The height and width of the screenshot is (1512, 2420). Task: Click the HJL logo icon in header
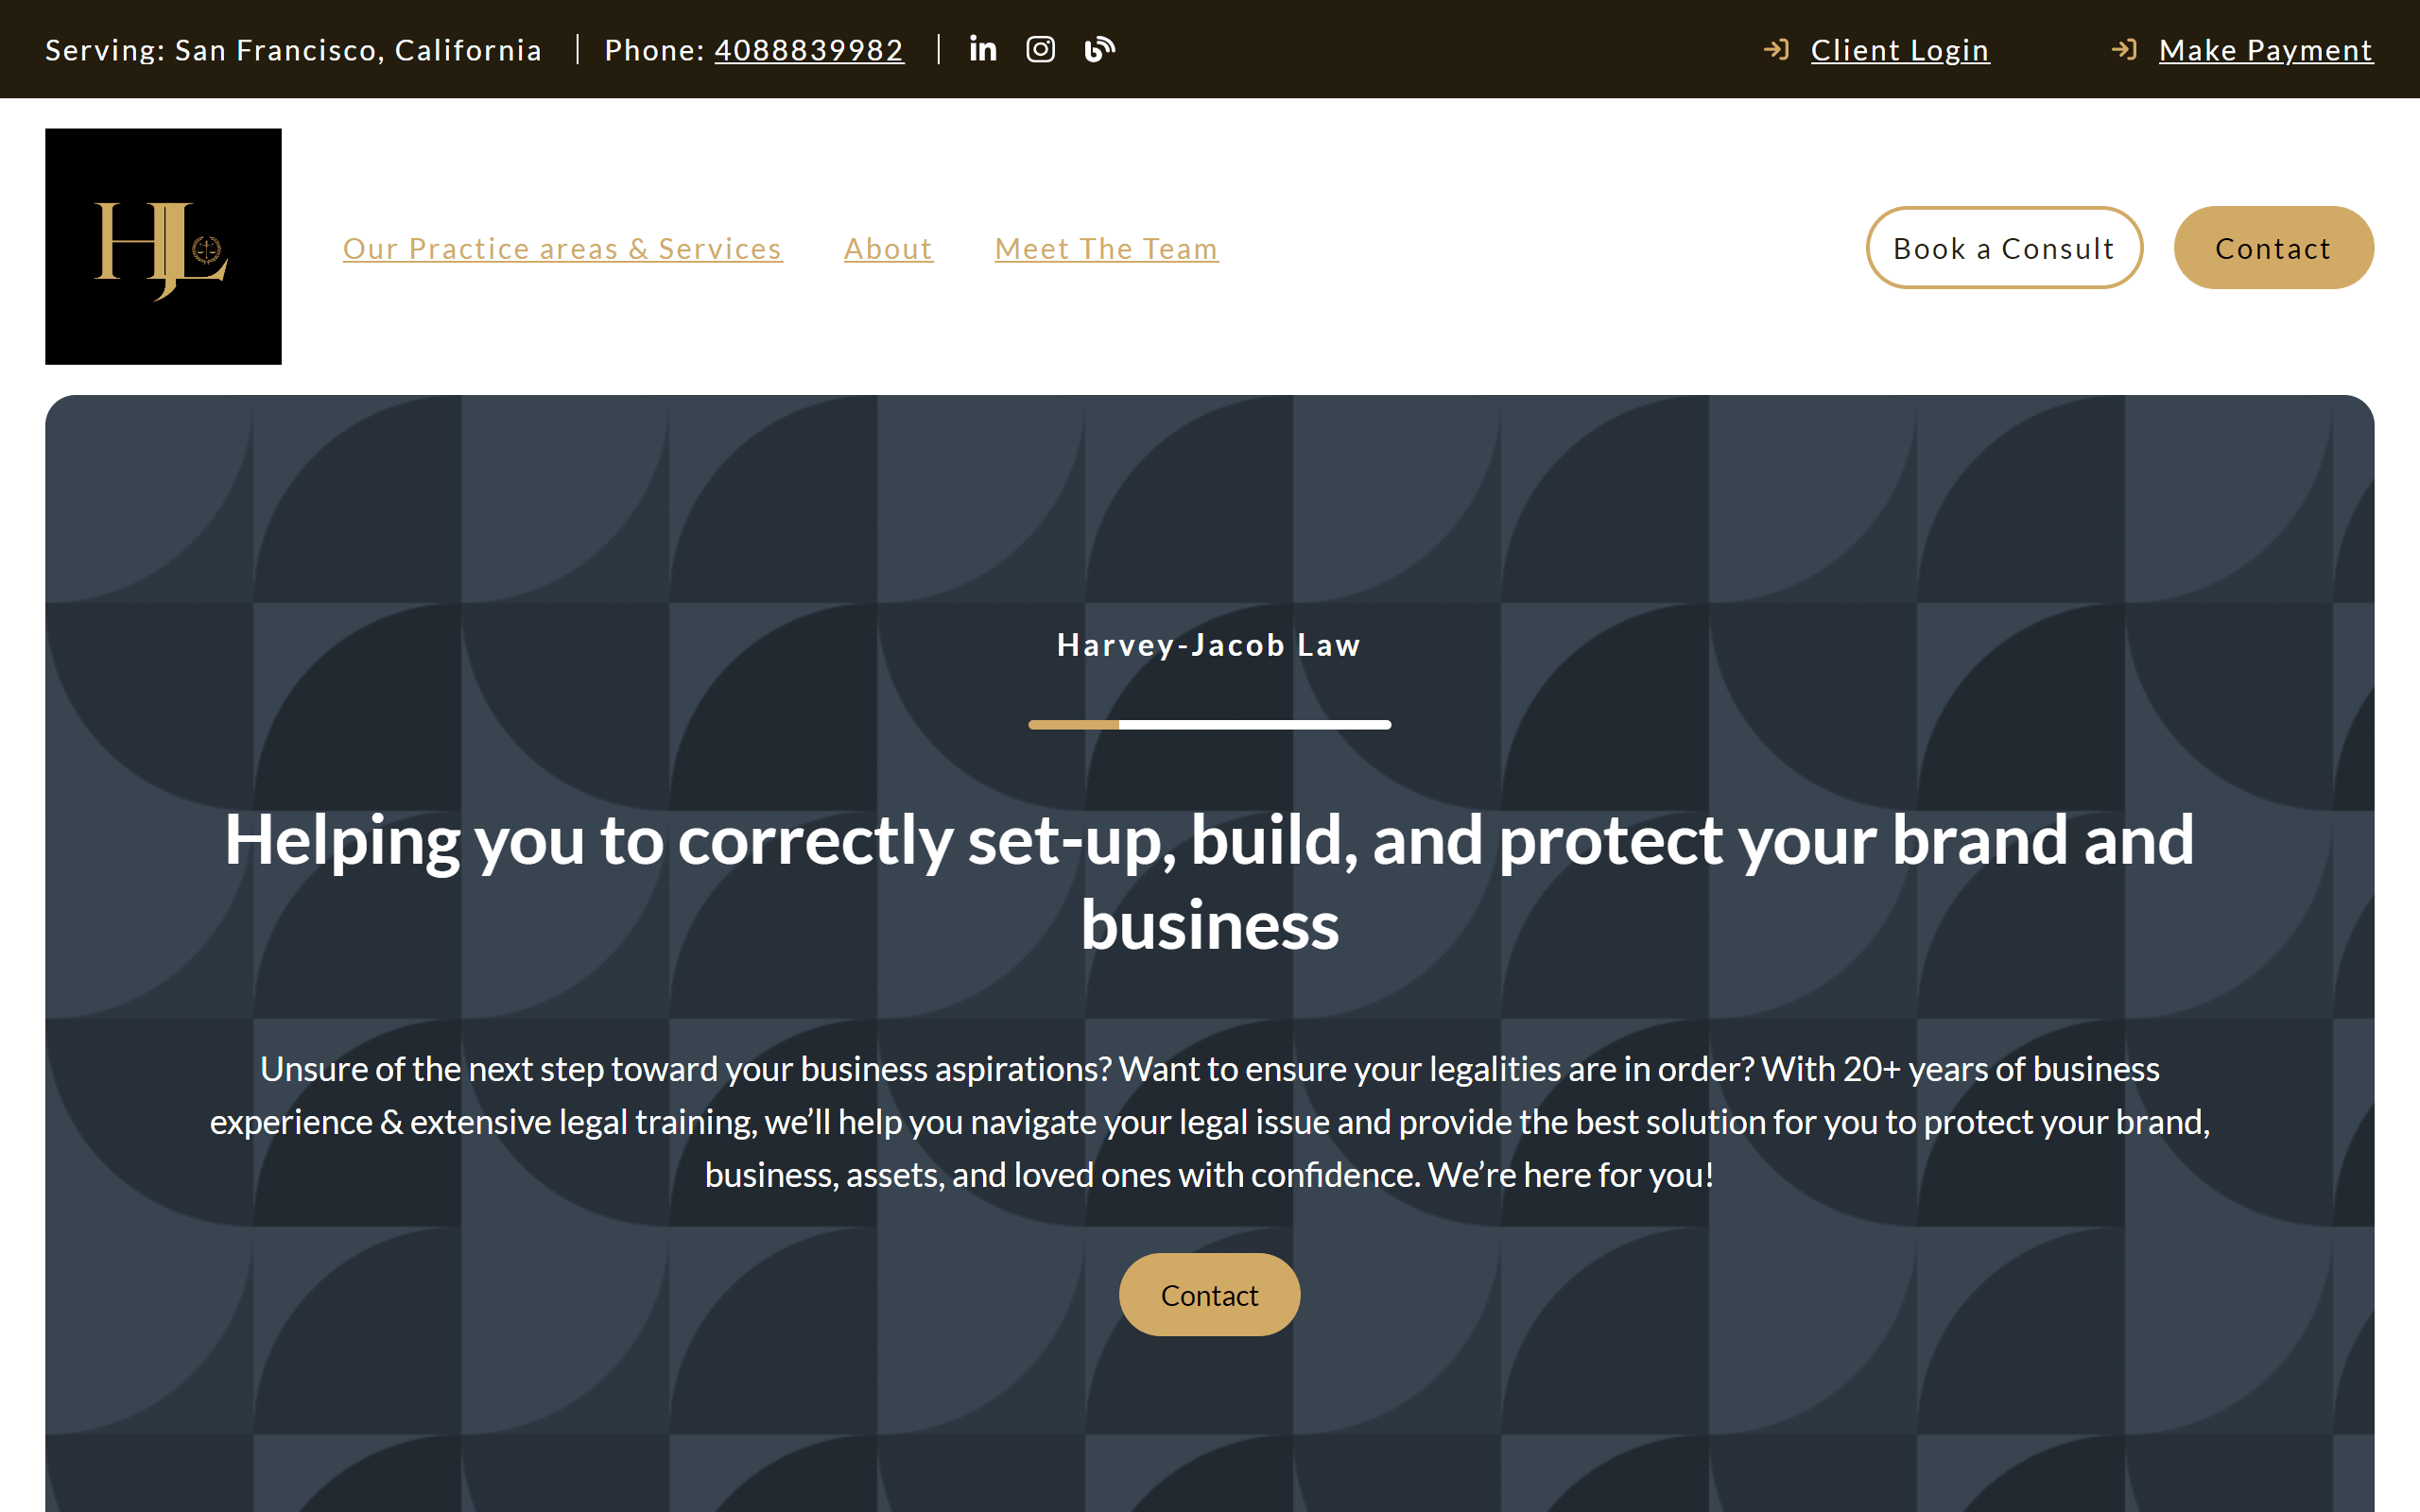(162, 246)
